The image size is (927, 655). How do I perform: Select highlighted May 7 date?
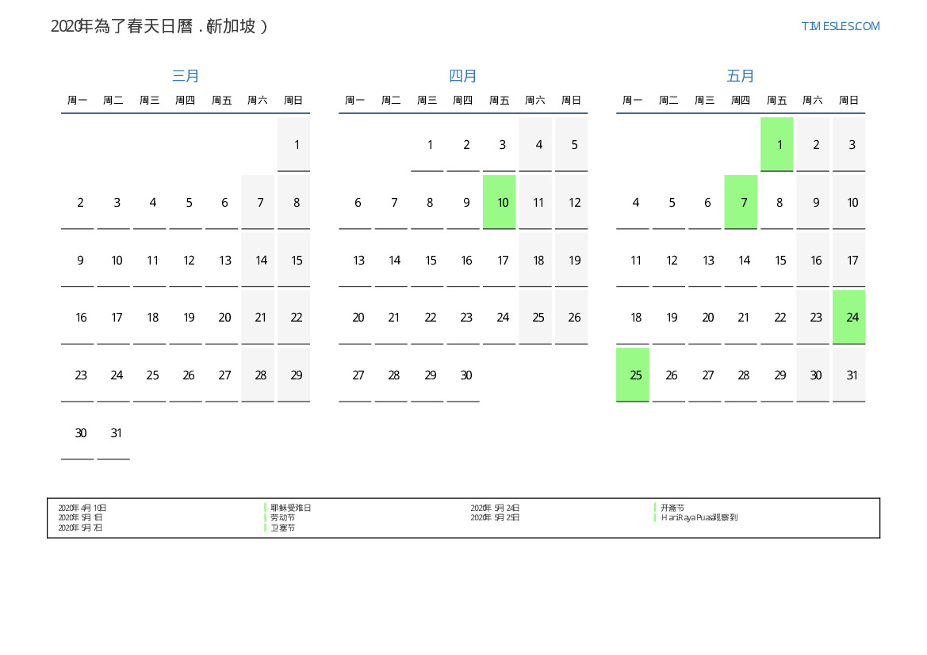coord(741,203)
